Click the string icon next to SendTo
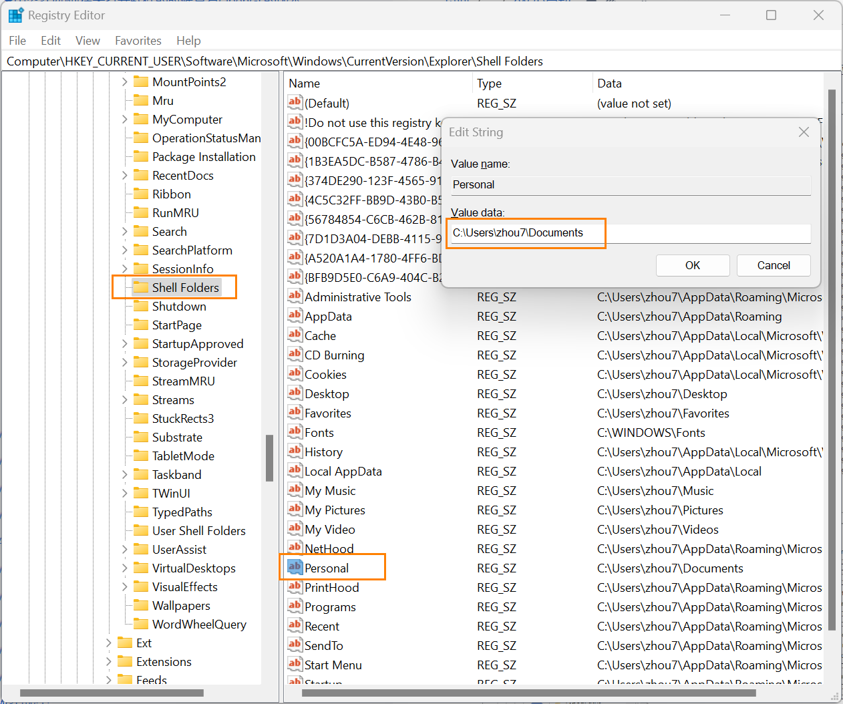 tap(295, 645)
